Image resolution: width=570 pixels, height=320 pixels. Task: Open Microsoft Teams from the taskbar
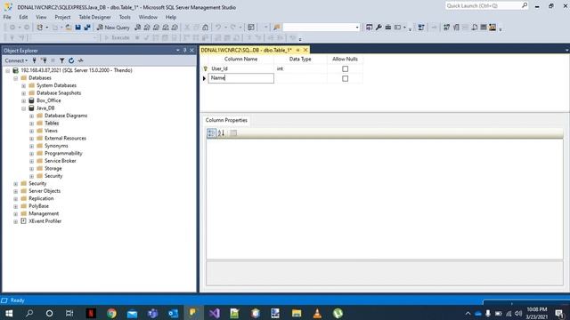152,313
